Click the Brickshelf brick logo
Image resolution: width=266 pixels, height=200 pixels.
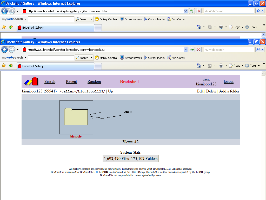[x=31, y=81]
